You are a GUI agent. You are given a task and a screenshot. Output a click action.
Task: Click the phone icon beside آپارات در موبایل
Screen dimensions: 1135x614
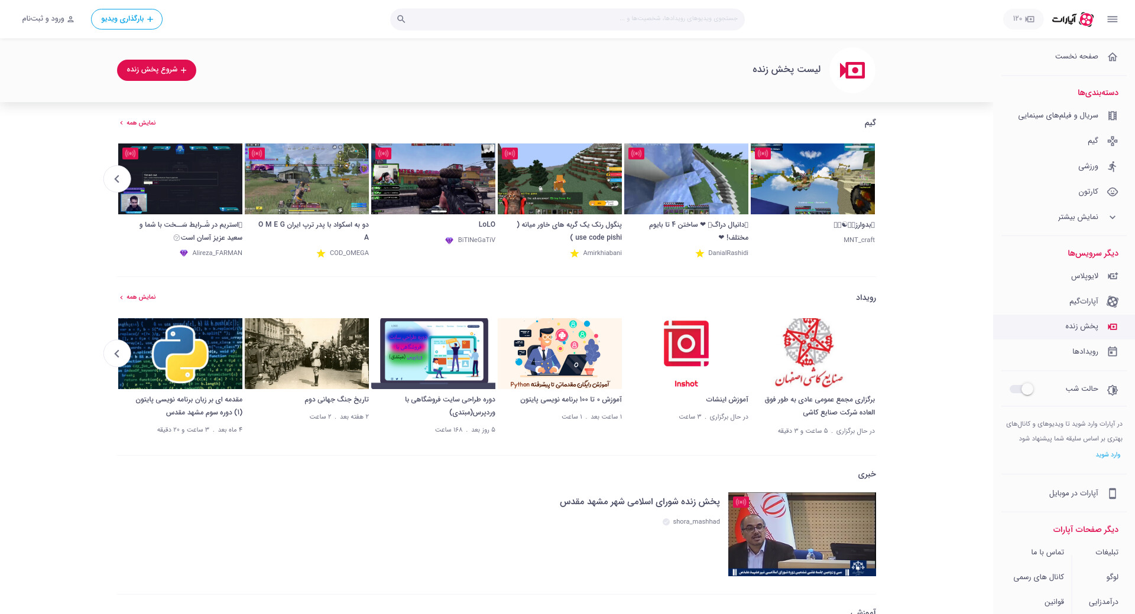1112,493
